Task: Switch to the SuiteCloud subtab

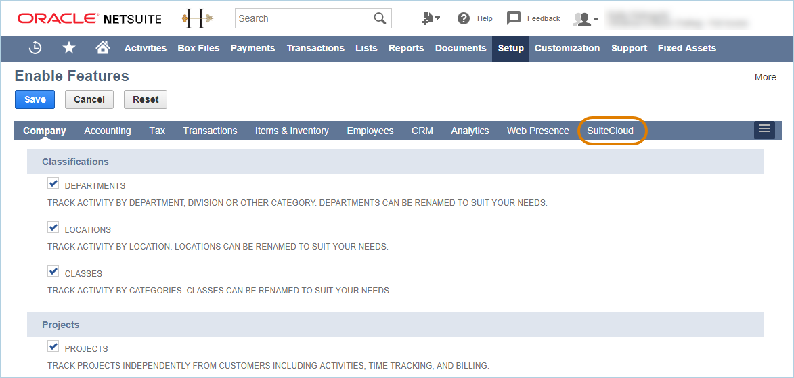Action: tap(610, 131)
